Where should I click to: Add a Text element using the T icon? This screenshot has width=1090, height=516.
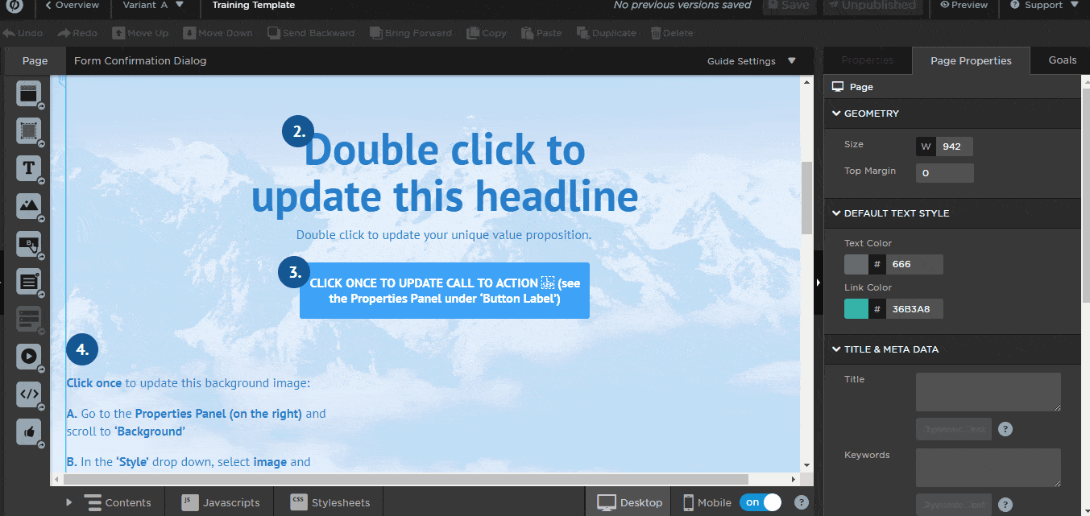click(29, 168)
